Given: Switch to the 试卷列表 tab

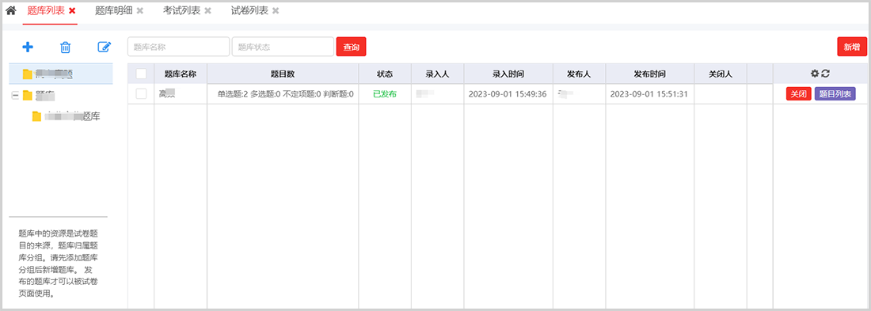Looking at the screenshot, I should pos(250,10).
